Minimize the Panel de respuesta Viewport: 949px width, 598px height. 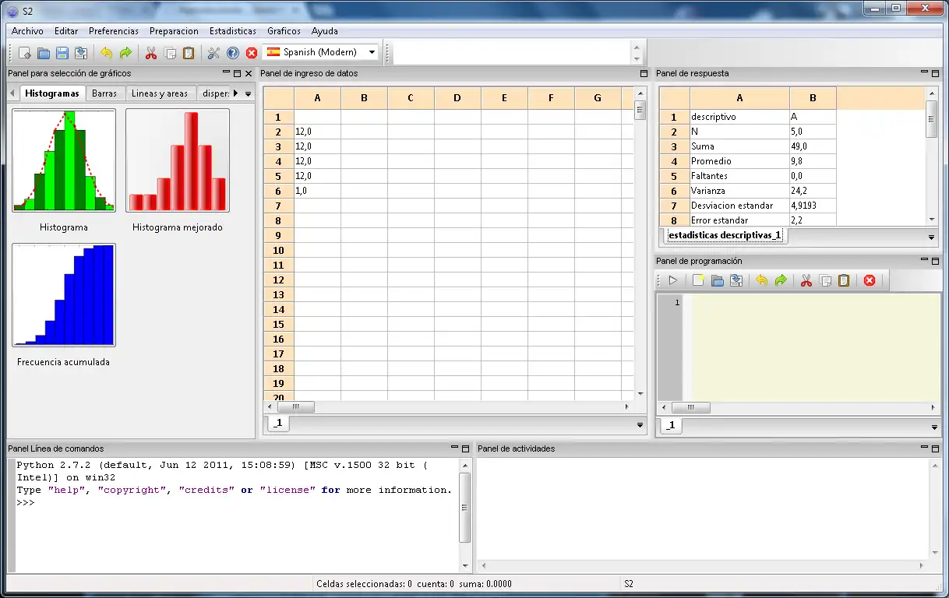point(924,73)
